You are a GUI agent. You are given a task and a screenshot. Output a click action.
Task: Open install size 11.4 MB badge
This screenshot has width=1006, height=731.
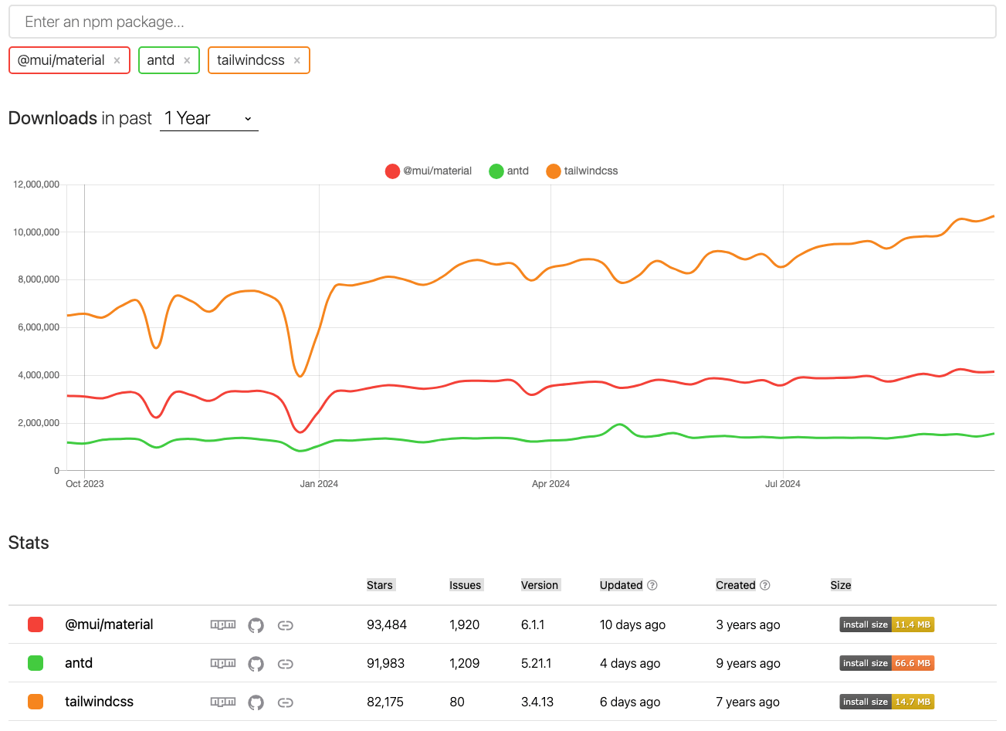[x=887, y=624]
